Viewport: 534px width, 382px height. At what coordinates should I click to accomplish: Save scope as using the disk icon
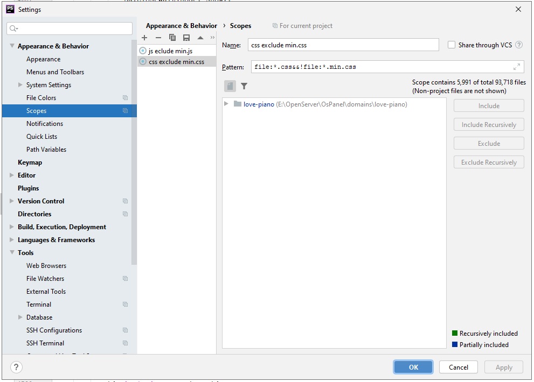[186, 38]
